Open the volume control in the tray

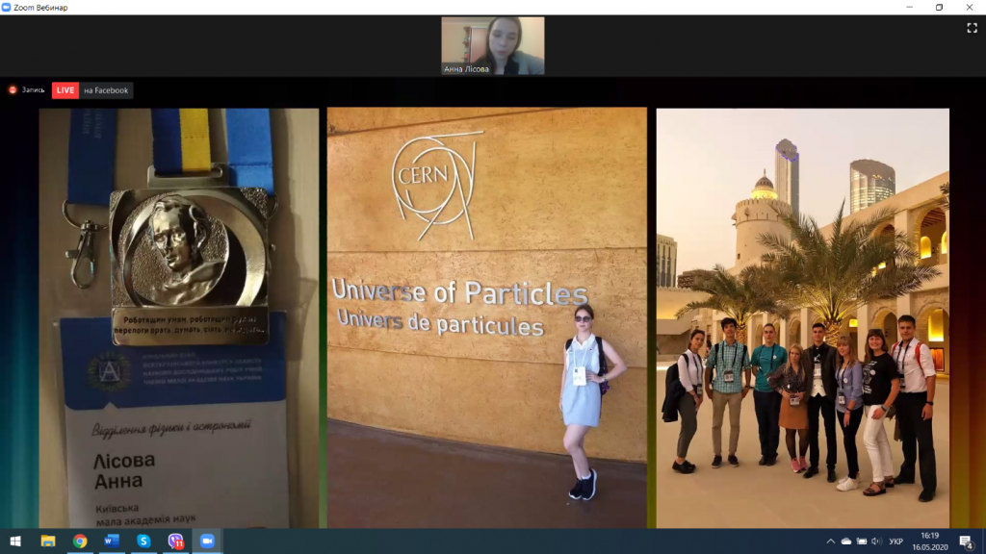point(876,541)
